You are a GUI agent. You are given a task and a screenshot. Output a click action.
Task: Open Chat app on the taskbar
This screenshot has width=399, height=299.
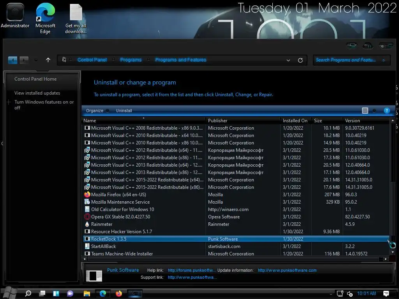[70, 294]
